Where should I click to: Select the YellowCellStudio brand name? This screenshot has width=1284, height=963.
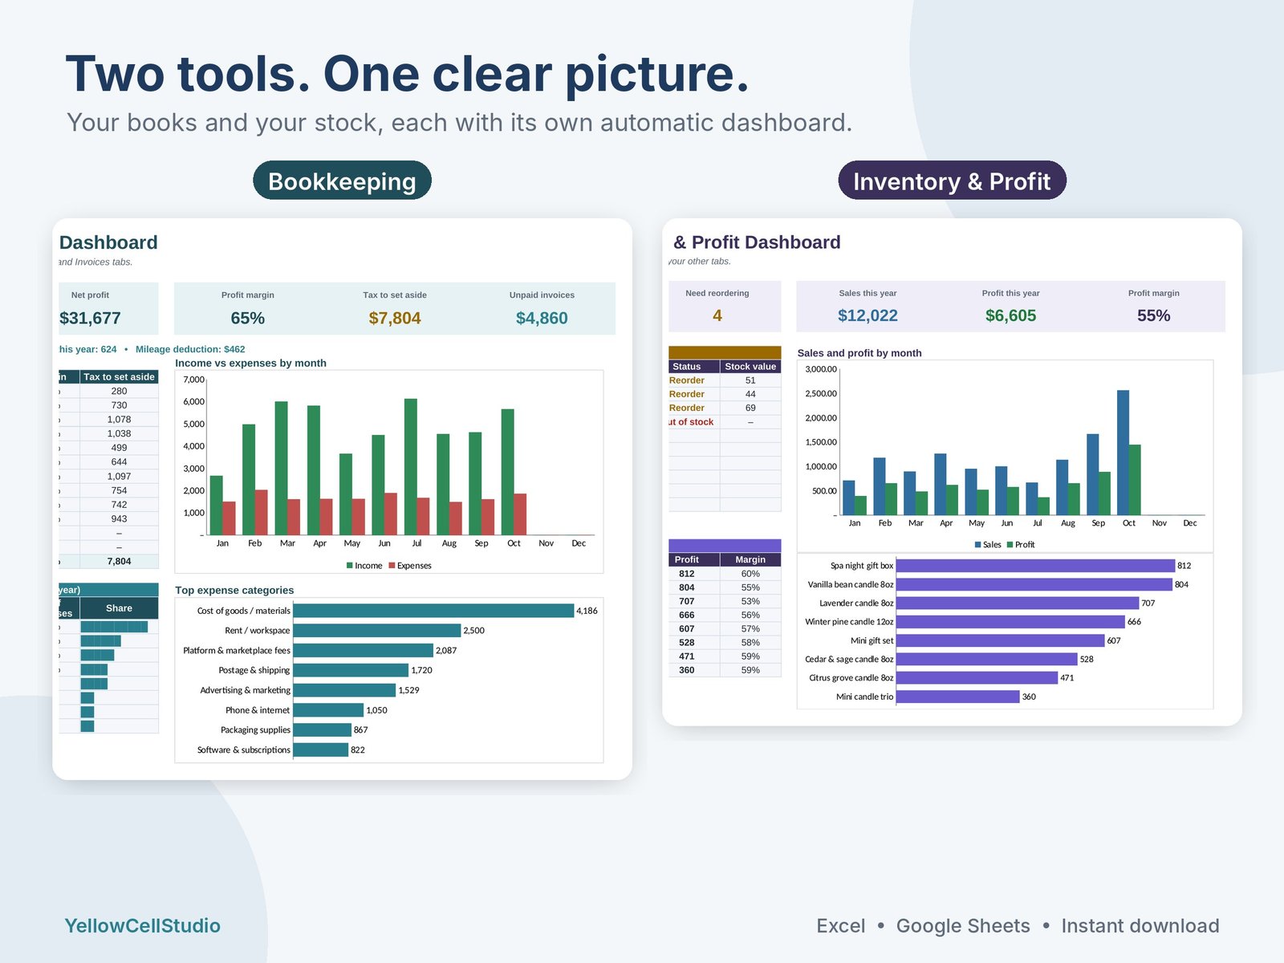[x=142, y=925]
